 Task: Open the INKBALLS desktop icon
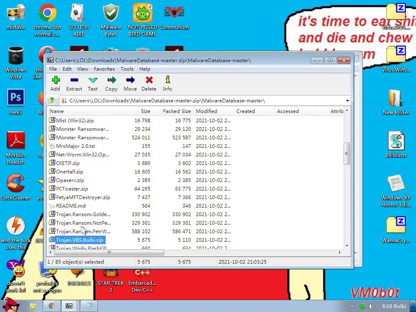[x=79, y=277]
